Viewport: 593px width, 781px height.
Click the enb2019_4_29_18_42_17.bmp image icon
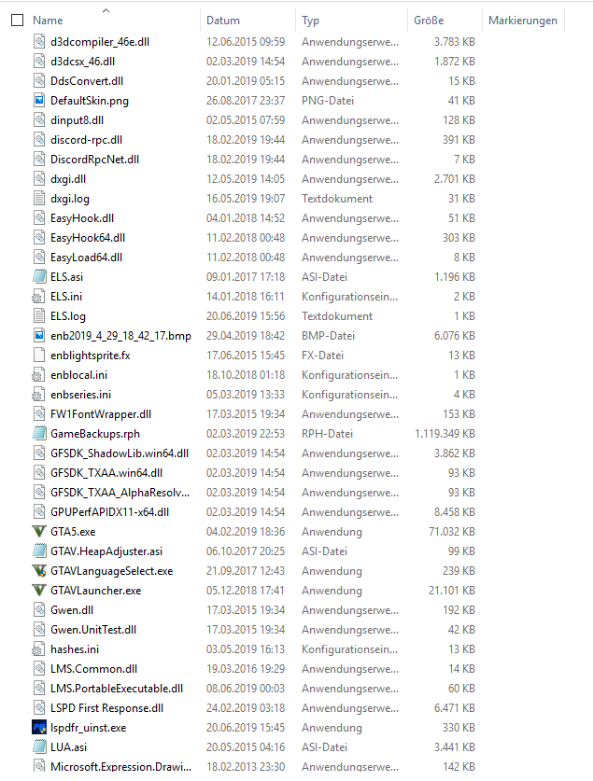39,335
